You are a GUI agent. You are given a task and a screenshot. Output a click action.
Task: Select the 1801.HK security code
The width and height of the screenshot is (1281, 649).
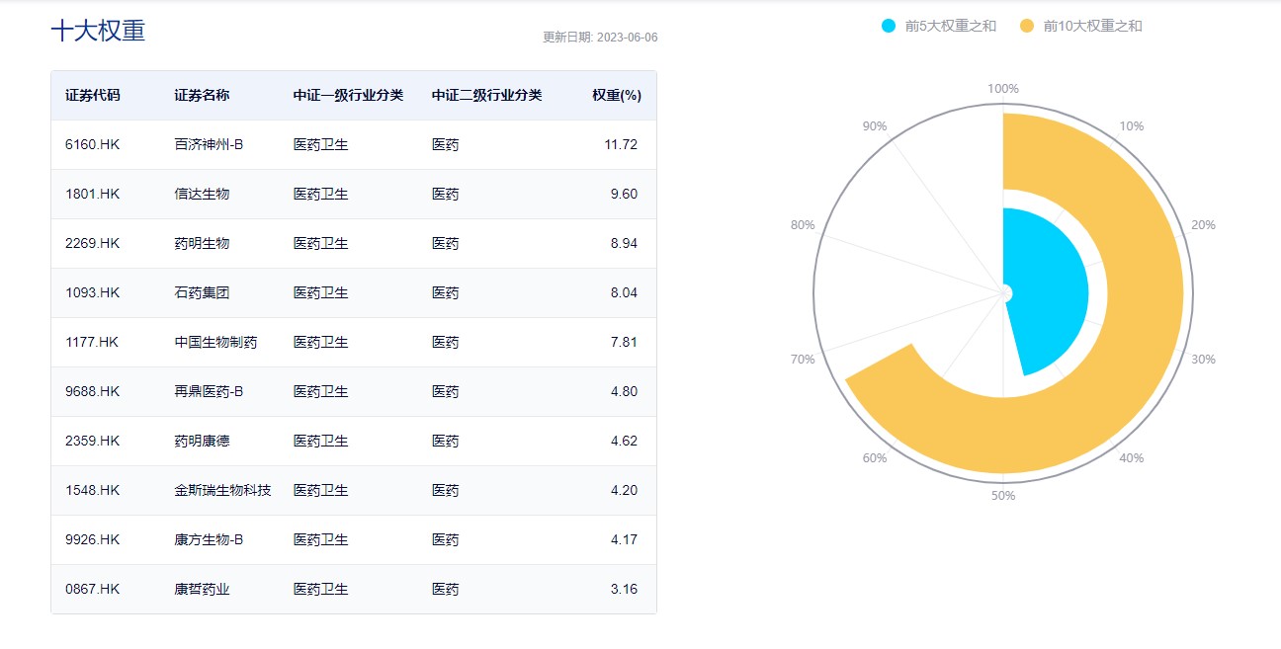(x=93, y=194)
